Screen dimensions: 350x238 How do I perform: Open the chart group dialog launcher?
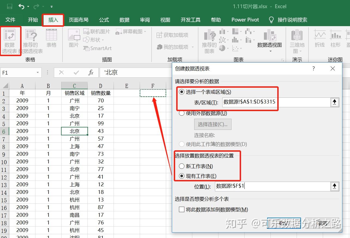coord(282,60)
